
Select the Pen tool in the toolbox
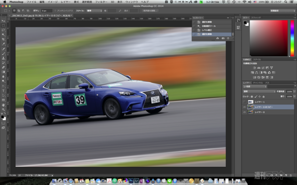tap(3, 86)
